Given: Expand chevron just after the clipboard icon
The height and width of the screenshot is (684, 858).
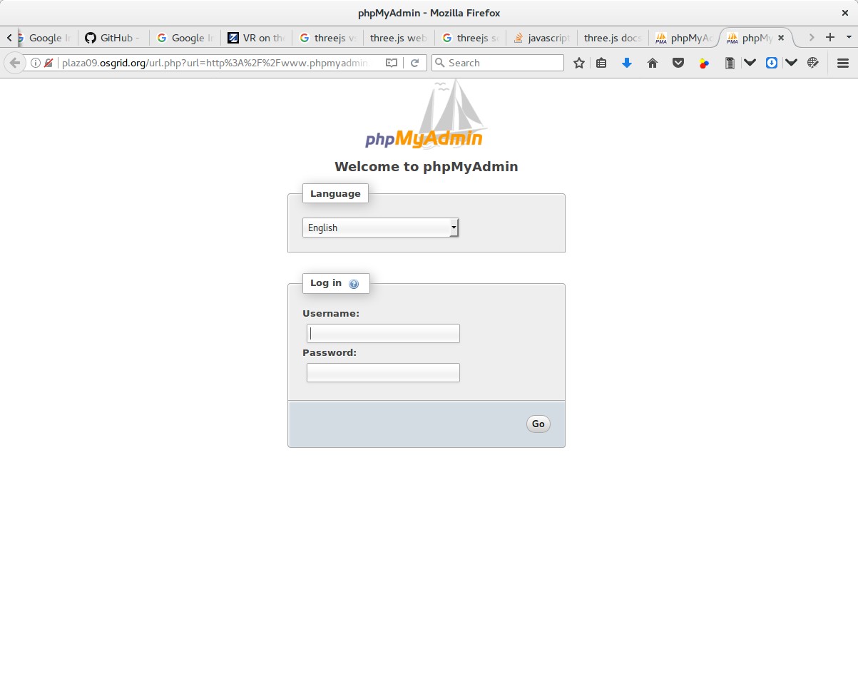Looking at the screenshot, I should pyautogui.click(x=750, y=63).
